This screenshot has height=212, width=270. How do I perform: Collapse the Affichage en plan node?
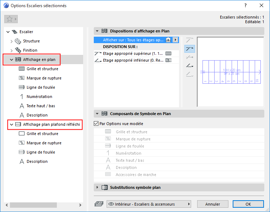(11, 60)
